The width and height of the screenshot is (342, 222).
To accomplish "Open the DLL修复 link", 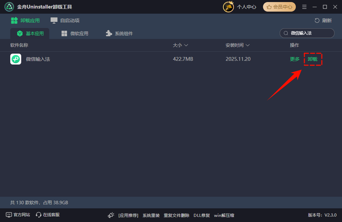I will [202, 215].
